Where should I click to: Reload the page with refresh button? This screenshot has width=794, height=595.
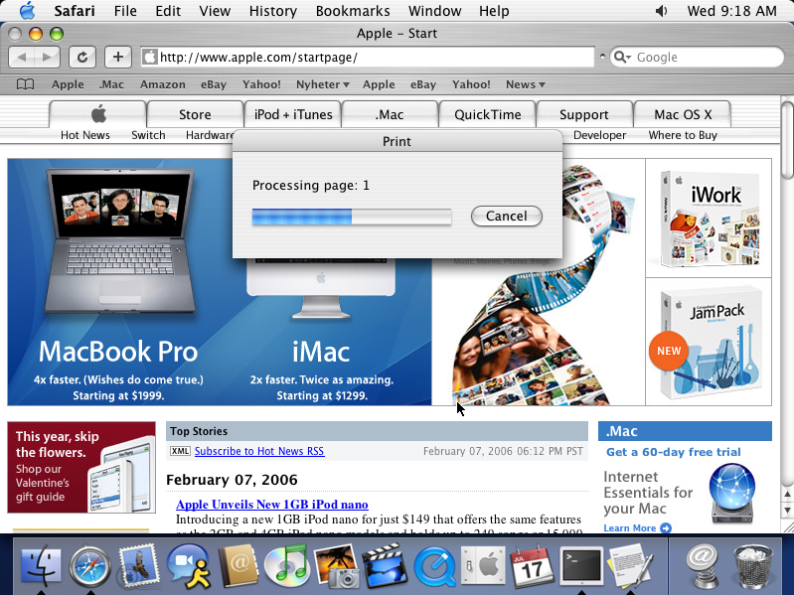pos(82,58)
